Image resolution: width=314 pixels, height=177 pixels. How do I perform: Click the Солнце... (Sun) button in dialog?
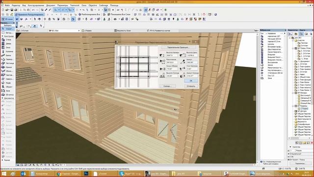[x=167, y=86]
